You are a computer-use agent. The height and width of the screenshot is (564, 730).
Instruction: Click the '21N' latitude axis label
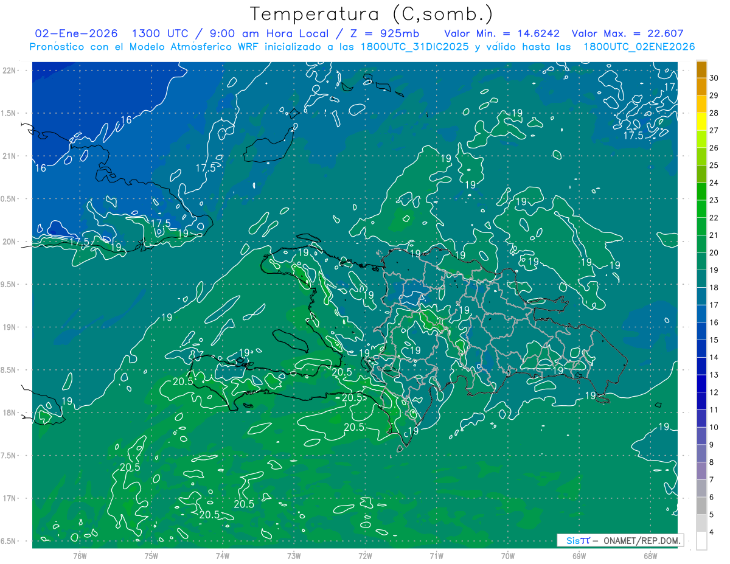coord(10,156)
